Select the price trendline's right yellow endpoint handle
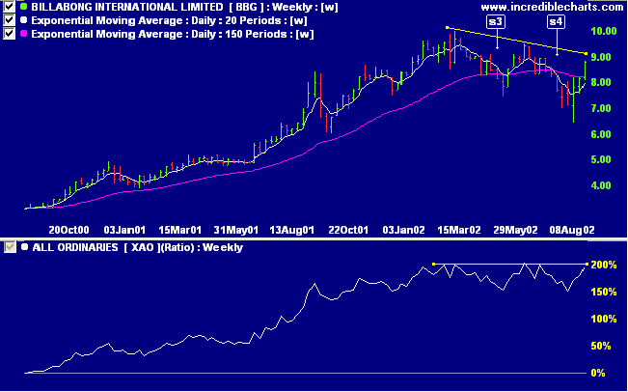This screenshot has height=392, width=628. tap(586, 53)
